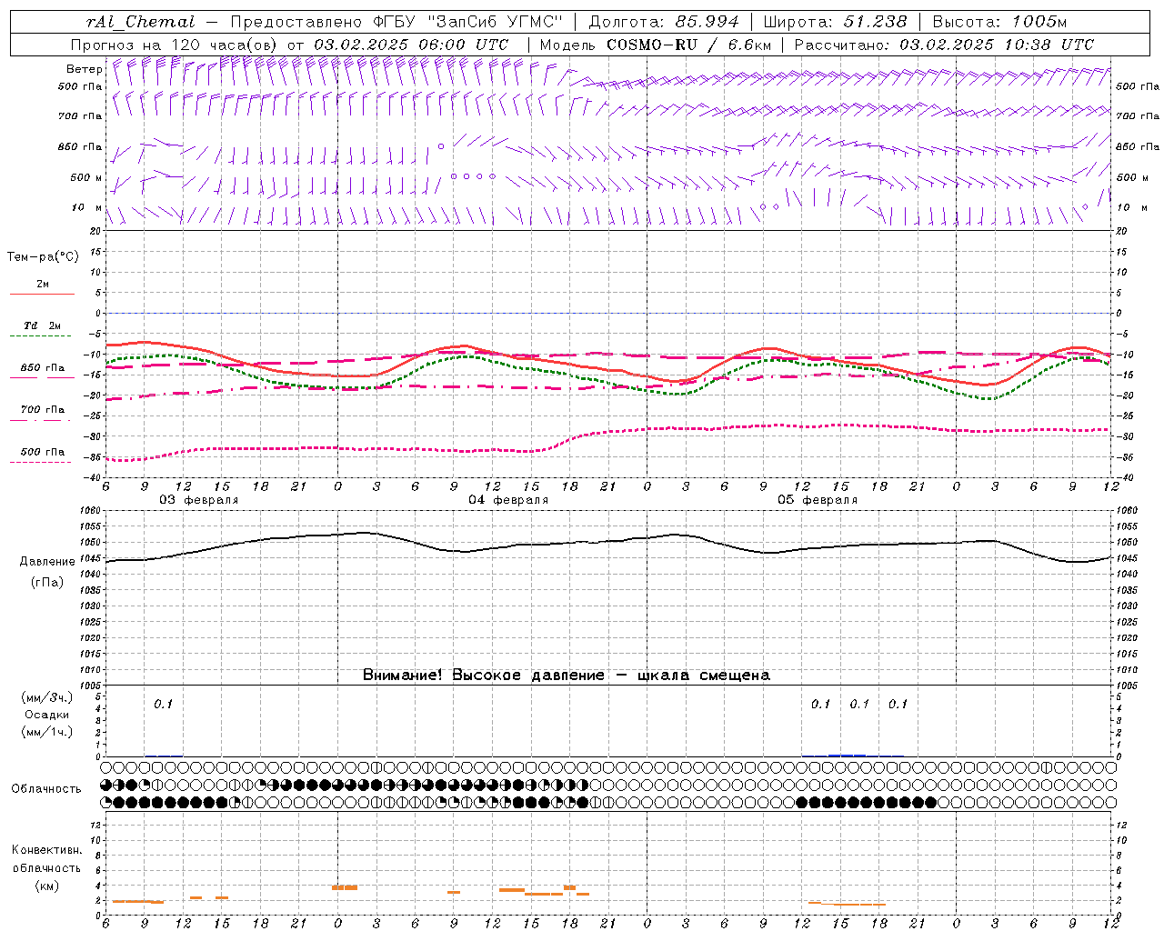The width and height of the screenshot is (1164, 931).
Task: Click the latitude value Широта: 51.238
Action: [835, 22]
